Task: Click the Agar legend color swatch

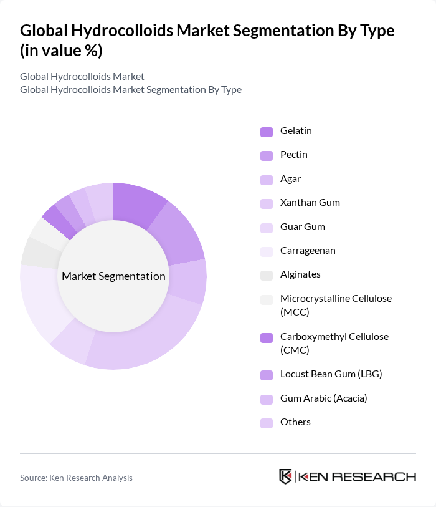Action: coord(267,180)
